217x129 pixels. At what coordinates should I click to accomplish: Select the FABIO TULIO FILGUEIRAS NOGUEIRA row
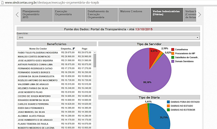pyautogui.click(x=55, y=52)
